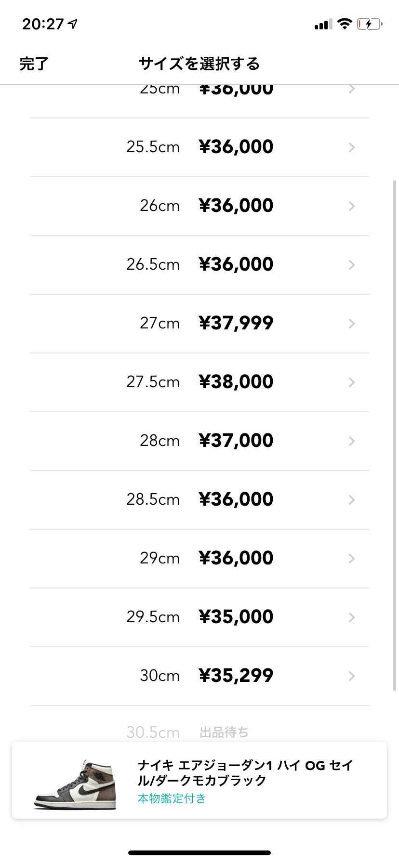Image resolution: width=399 pixels, height=863 pixels.
Task: Select the ¥35,299 price
Action: (x=236, y=676)
